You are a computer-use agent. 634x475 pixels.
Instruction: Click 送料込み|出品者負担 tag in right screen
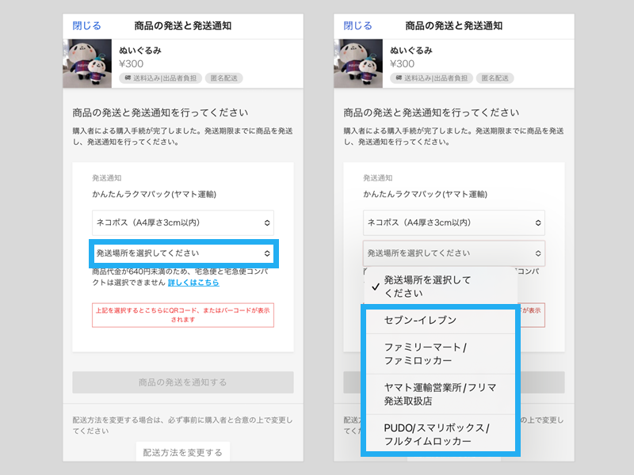pyautogui.click(x=431, y=78)
